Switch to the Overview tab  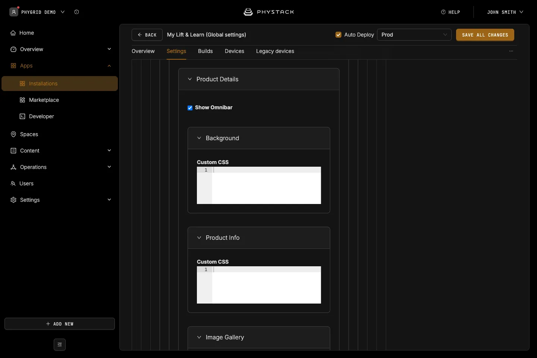pos(143,51)
